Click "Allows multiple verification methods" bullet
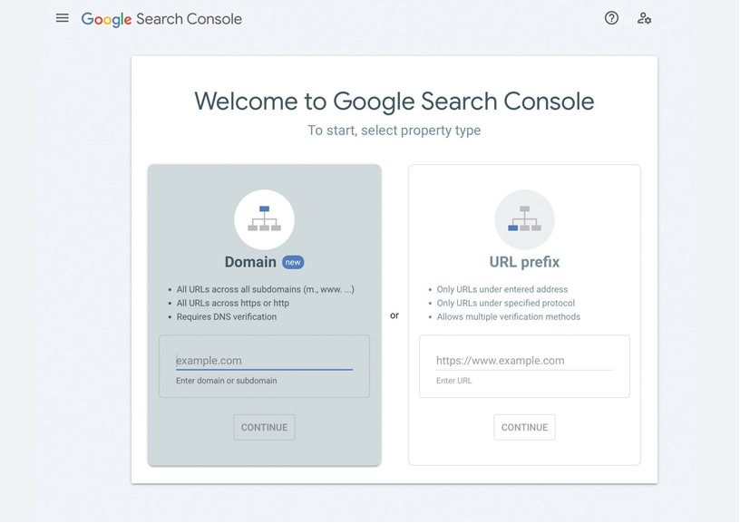Screen dimensions: 740x523 click(508, 317)
